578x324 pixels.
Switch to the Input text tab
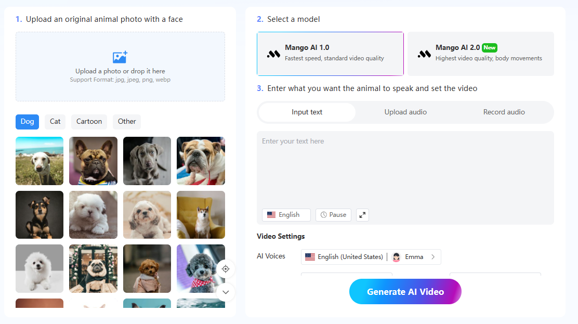(307, 112)
